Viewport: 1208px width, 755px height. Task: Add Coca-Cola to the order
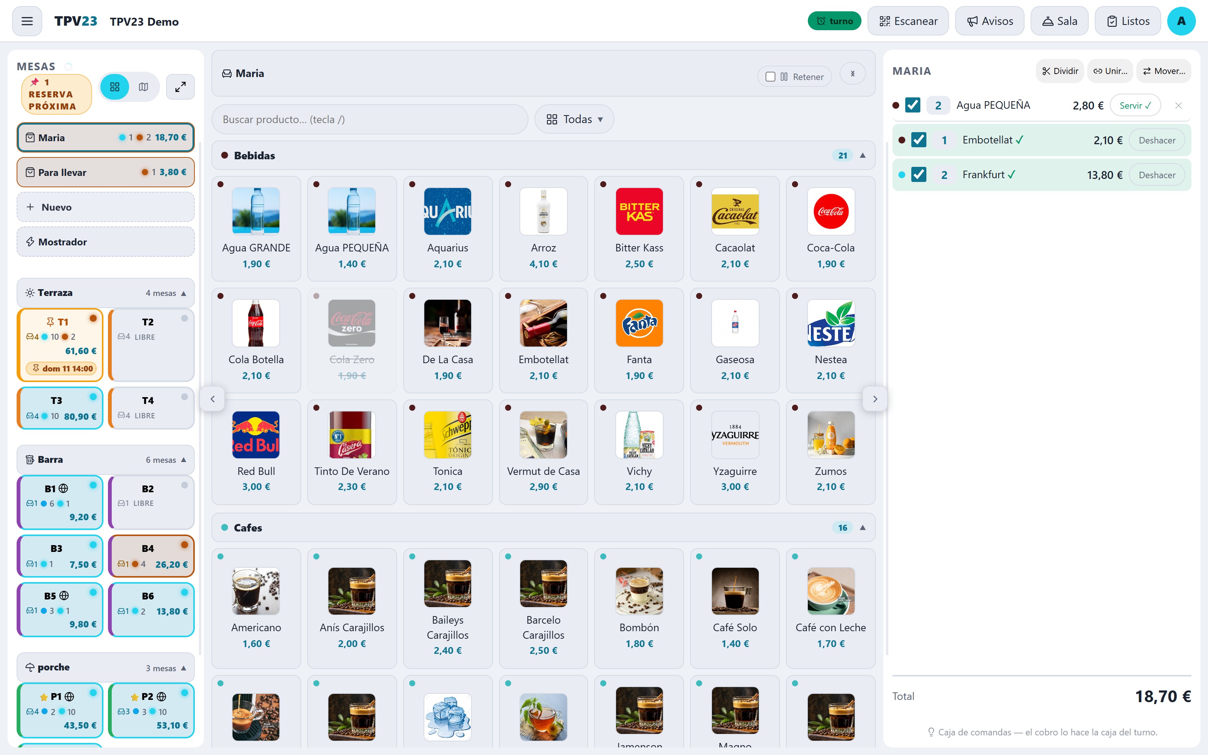(830, 229)
